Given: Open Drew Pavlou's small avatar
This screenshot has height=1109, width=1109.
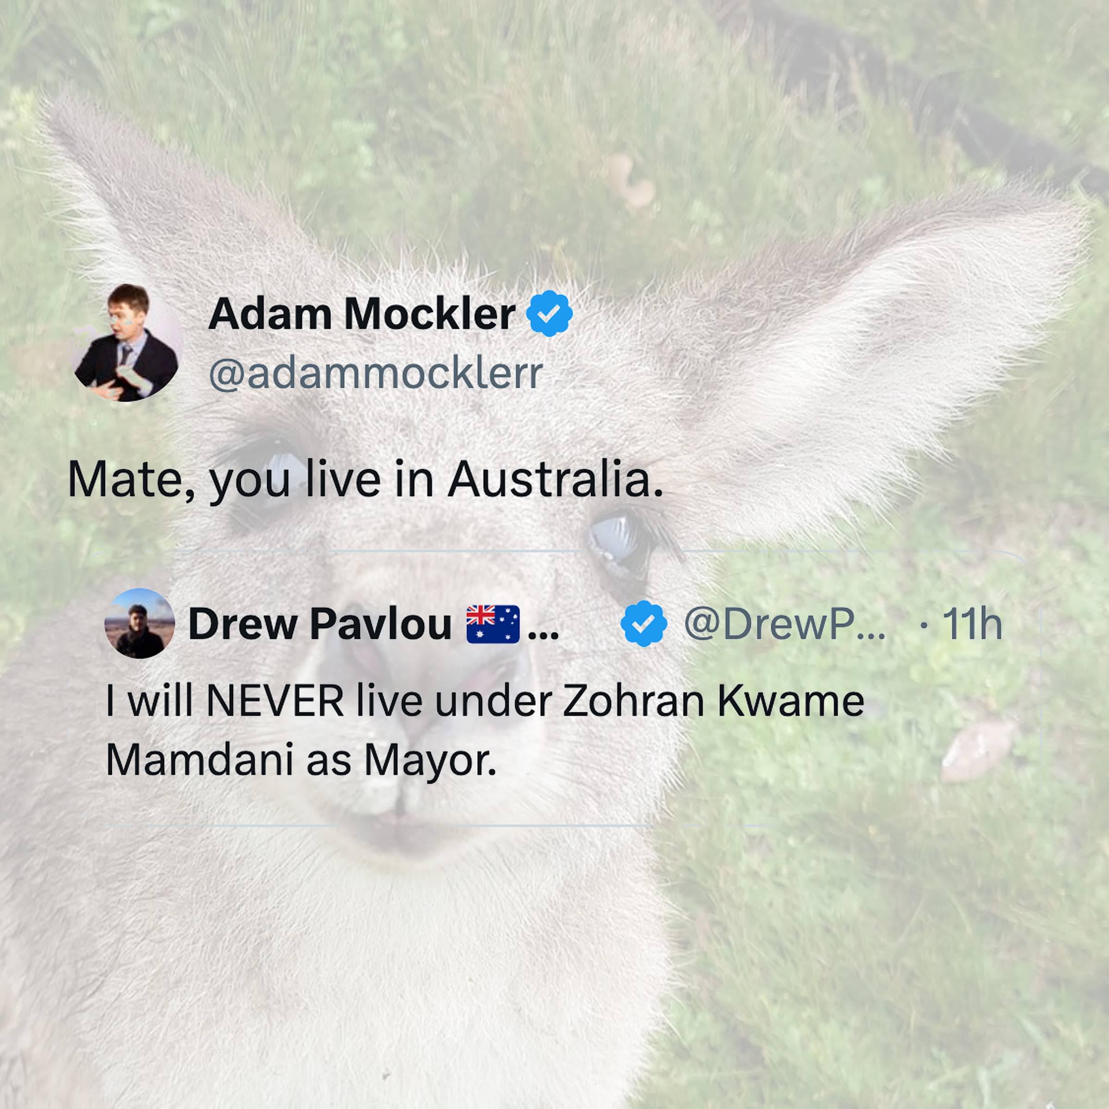Looking at the screenshot, I should pyautogui.click(x=140, y=624).
